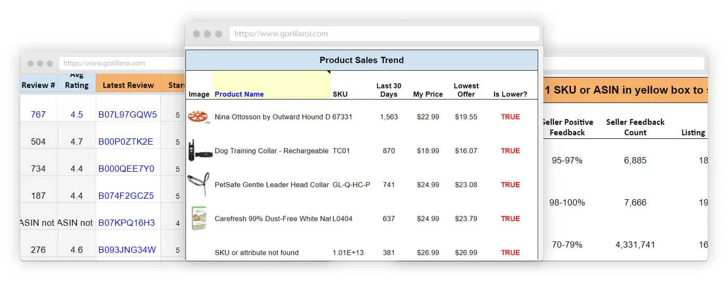Click the 70-79% feedback cell
The width and height of the screenshot is (728, 283).
tap(567, 245)
